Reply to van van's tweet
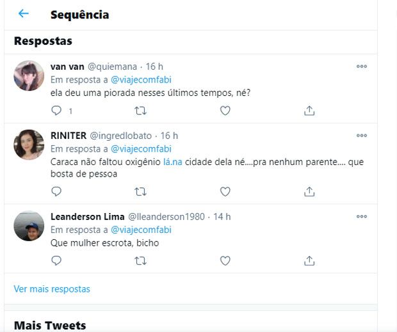Viewport: 397px width, 332px height. (56, 111)
